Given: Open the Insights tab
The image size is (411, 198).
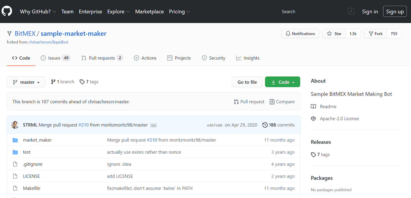Looking at the screenshot, I should [248, 58].
